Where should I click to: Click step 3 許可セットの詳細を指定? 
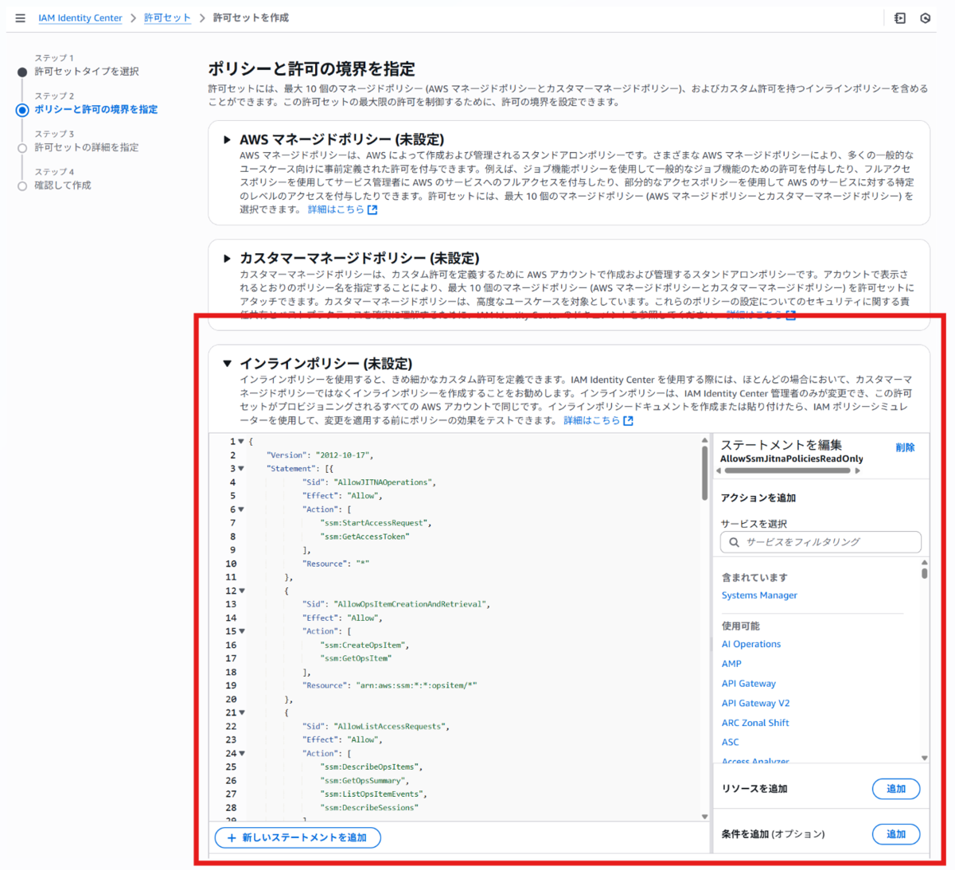point(86,147)
